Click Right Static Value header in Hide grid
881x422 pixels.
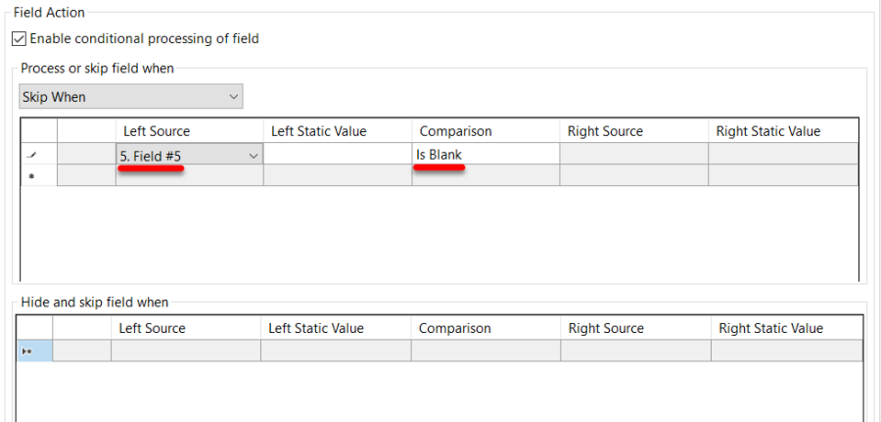point(770,328)
